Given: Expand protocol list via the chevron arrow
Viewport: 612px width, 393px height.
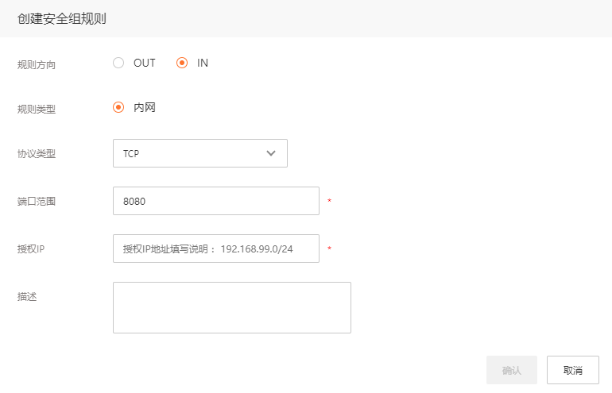Looking at the screenshot, I should click(271, 153).
